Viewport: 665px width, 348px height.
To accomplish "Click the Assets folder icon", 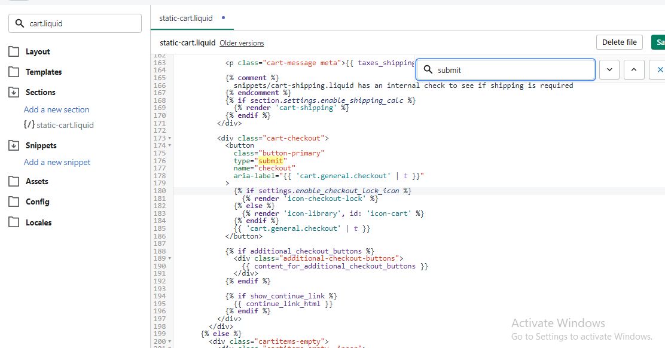I will coord(14,181).
